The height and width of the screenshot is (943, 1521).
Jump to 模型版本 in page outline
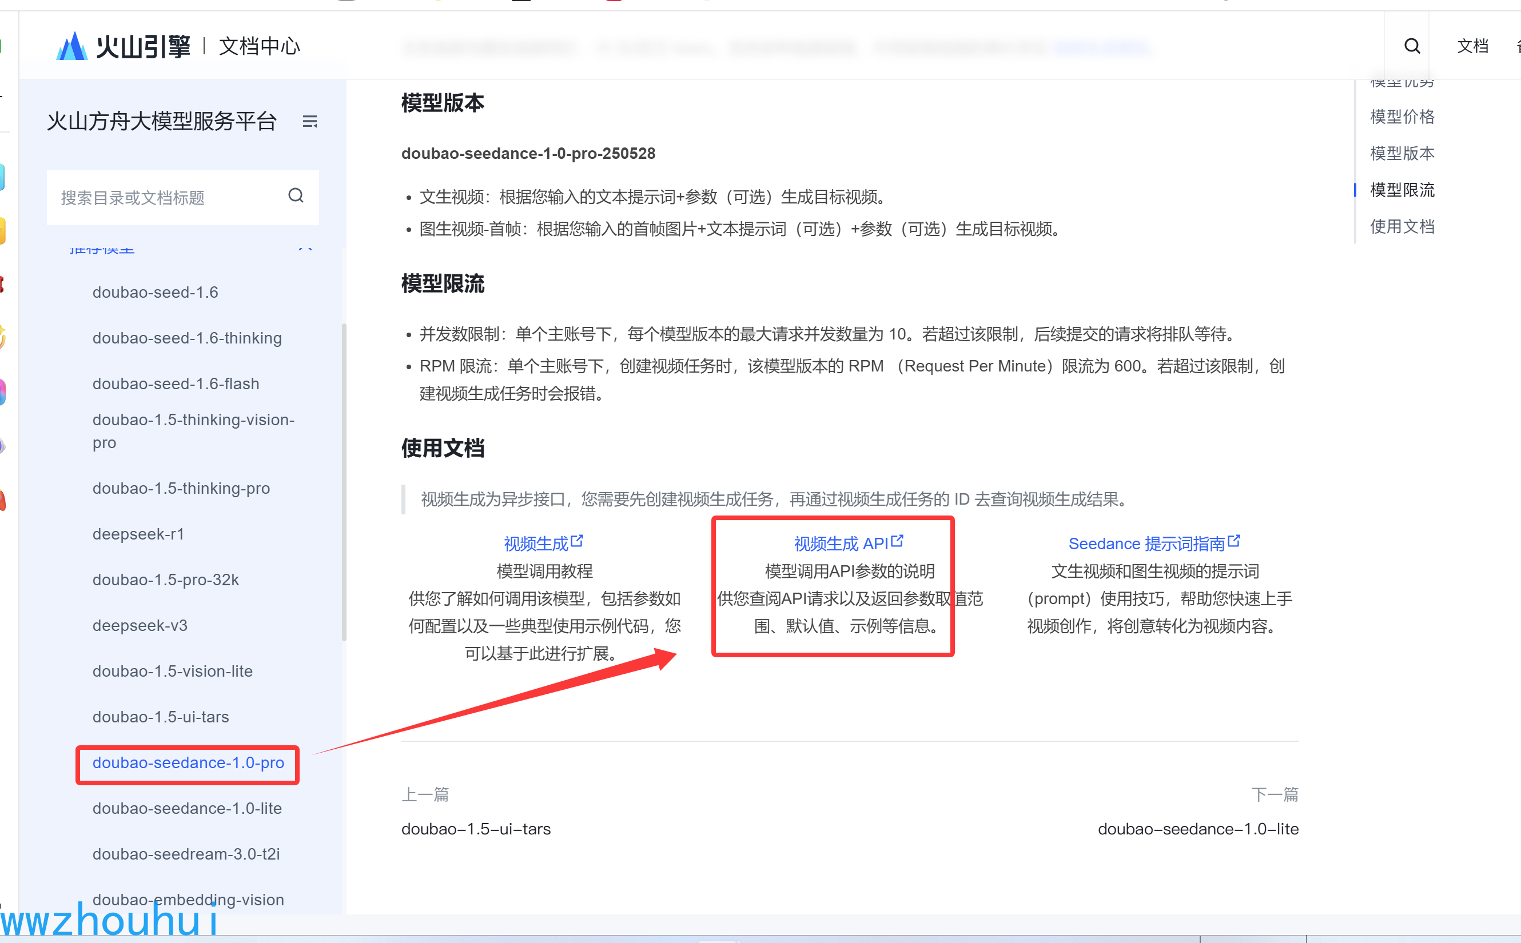pyautogui.click(x=1402, y=153)
